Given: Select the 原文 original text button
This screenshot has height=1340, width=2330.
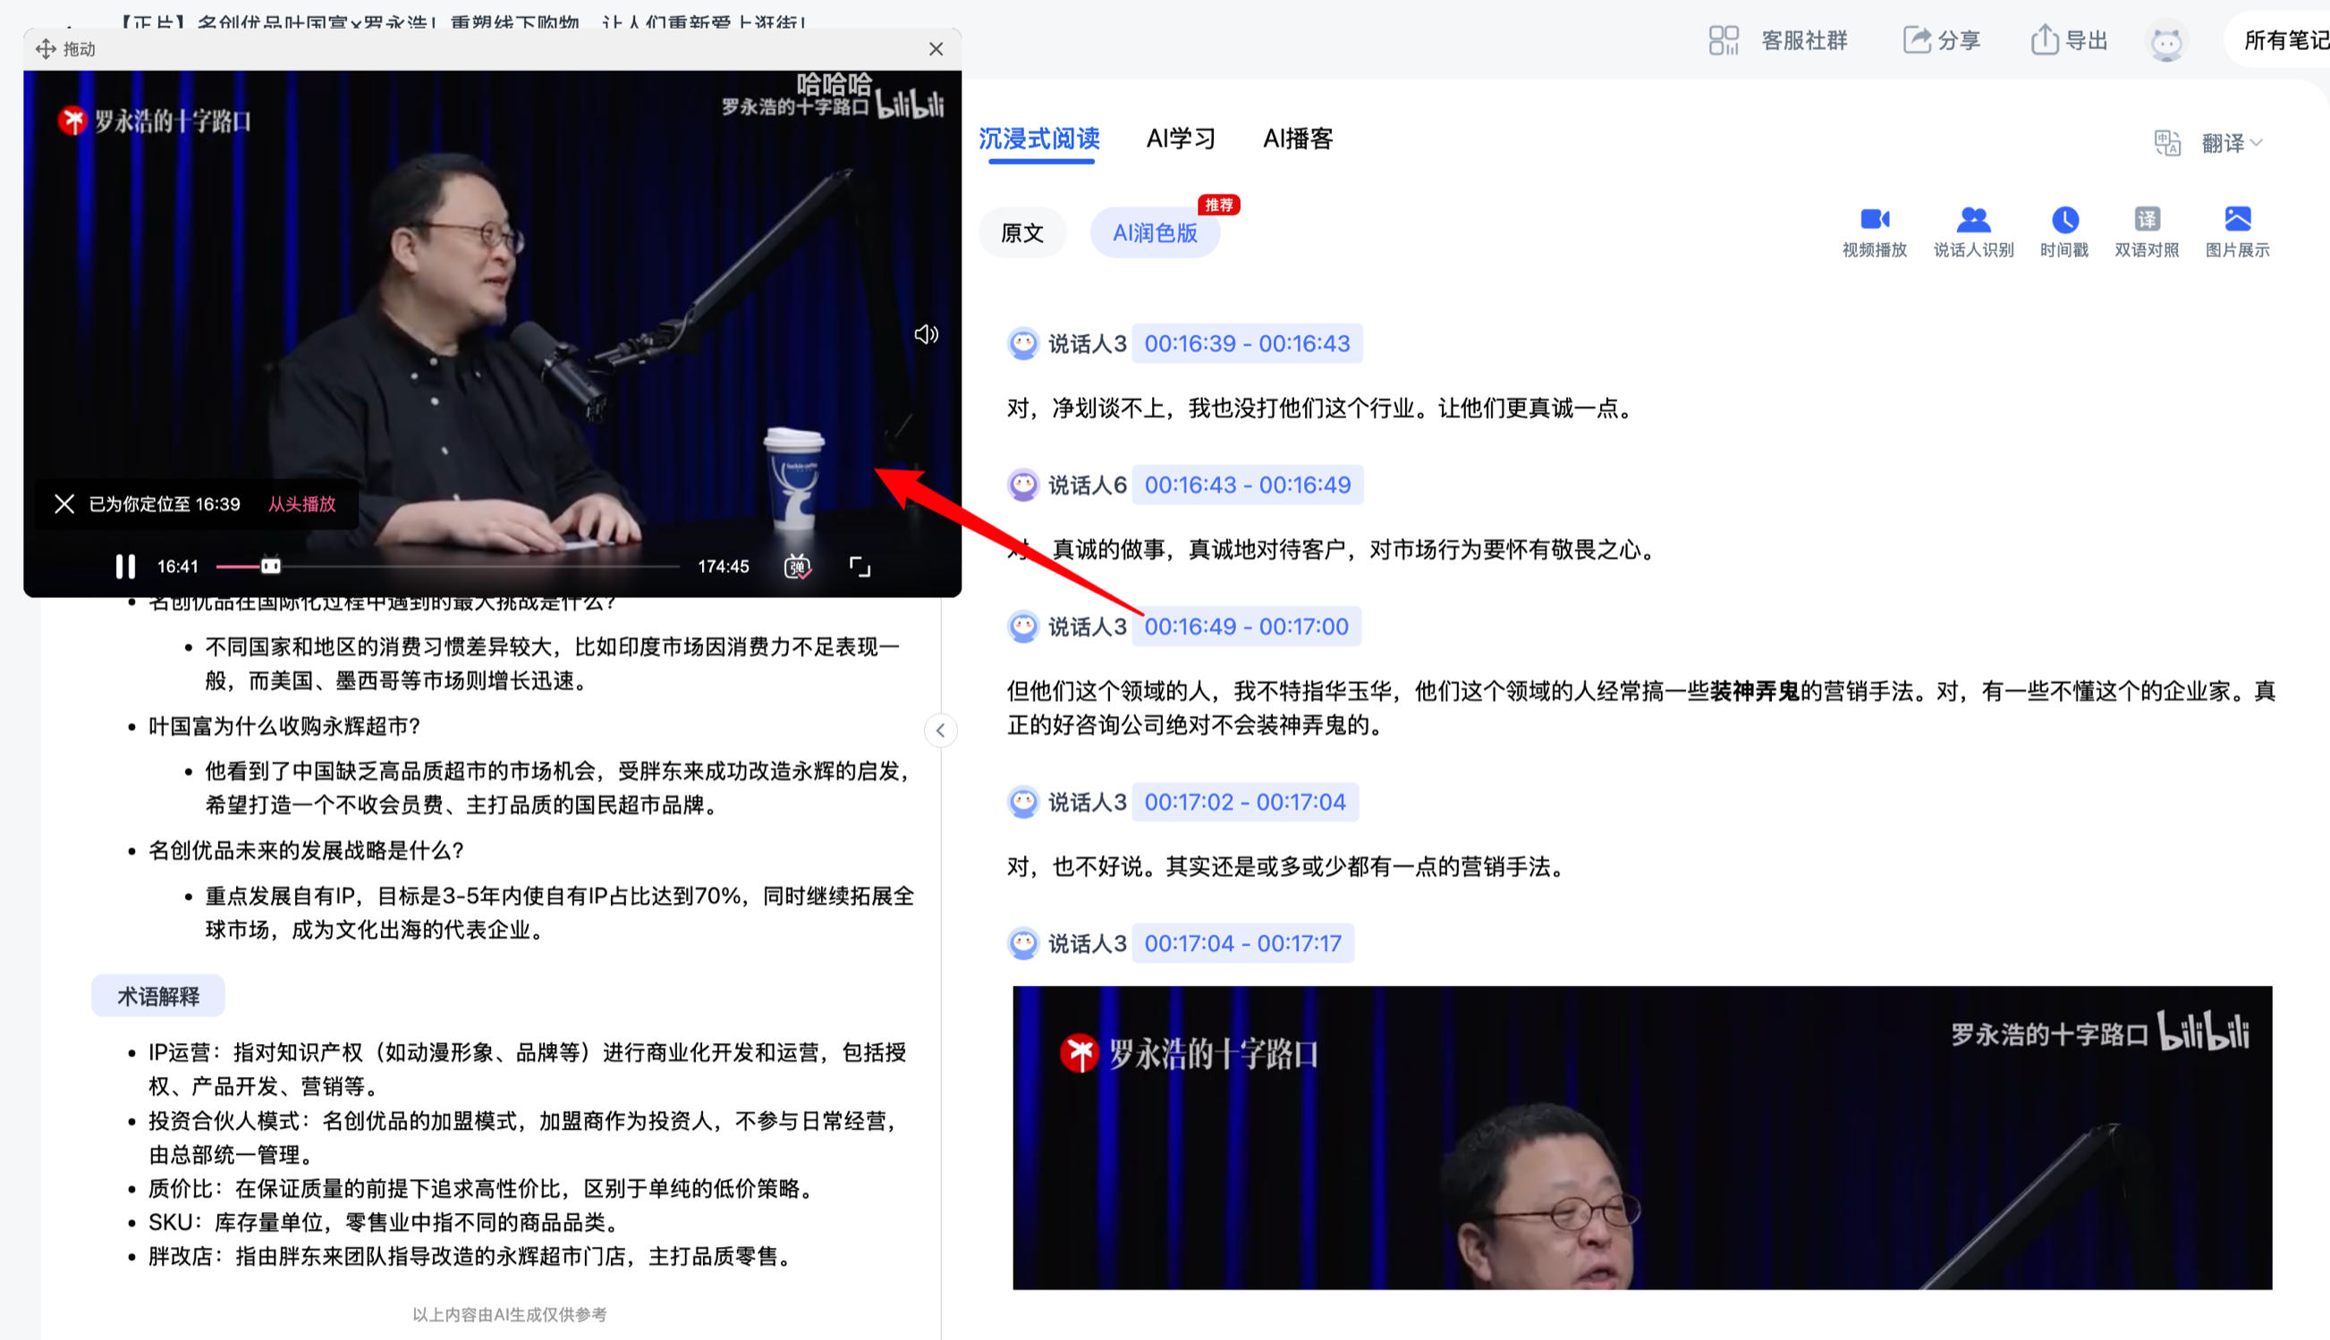Looking at the screenshot, I should point(1021,232).
